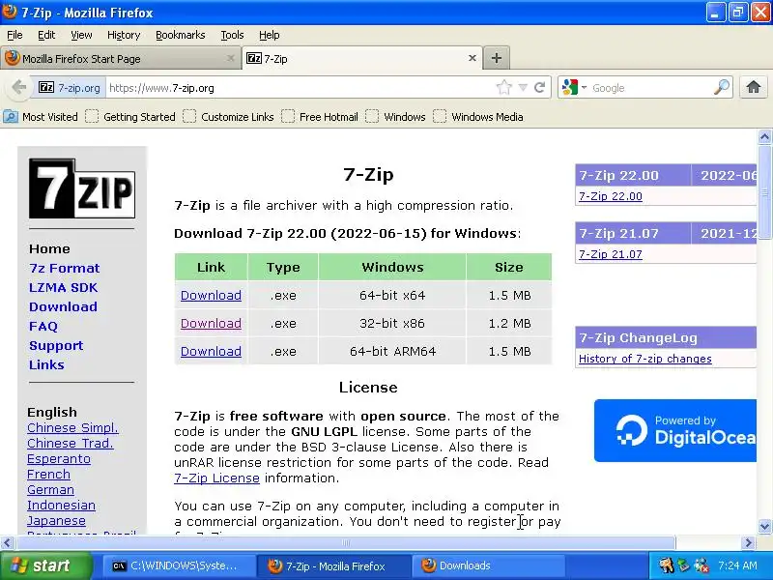Switch to the C:\WINDOWS\System command prompt taskbar item
This screenshot has width=773, height=580.
point(179,565)
